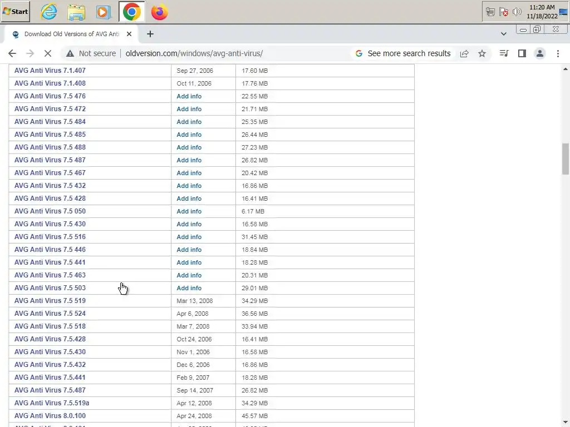Open Internet Explorer from the taskbar
The image size is (570, 427).
49,12
